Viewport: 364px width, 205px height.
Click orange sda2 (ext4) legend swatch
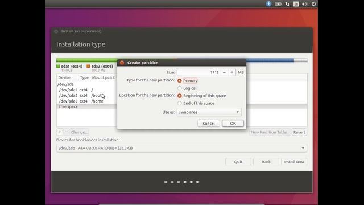[x=88, y=66]
